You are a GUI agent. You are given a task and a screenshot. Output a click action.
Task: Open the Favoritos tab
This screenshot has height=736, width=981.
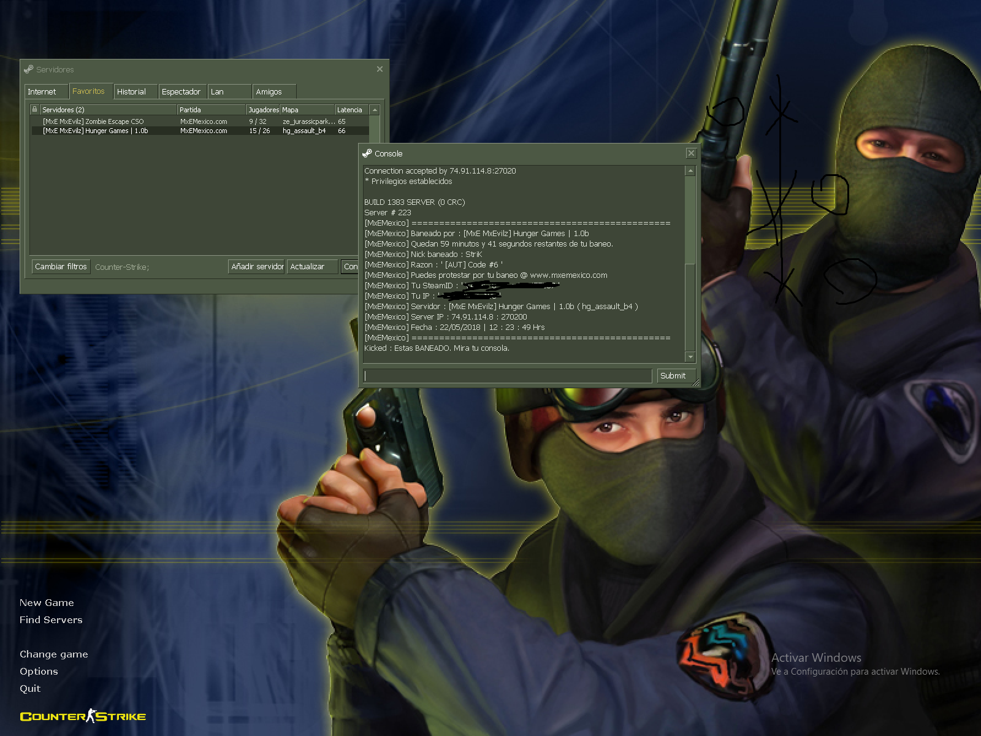click(90, 91)
